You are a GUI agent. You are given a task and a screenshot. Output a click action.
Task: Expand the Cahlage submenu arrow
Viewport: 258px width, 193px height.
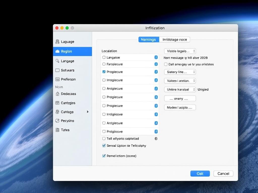(88, 112)
